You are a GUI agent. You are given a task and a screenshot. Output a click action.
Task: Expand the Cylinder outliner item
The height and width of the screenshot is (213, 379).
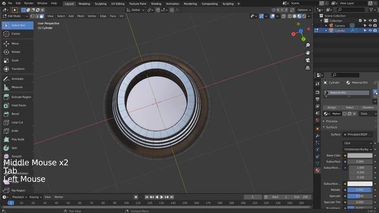[326, 31]
